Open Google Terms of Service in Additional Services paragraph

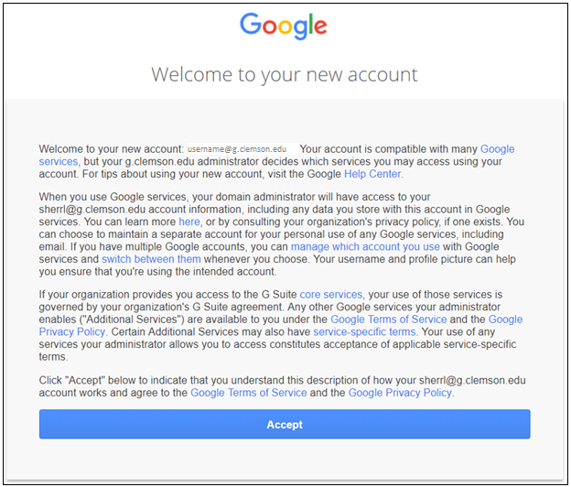[389, 319]
